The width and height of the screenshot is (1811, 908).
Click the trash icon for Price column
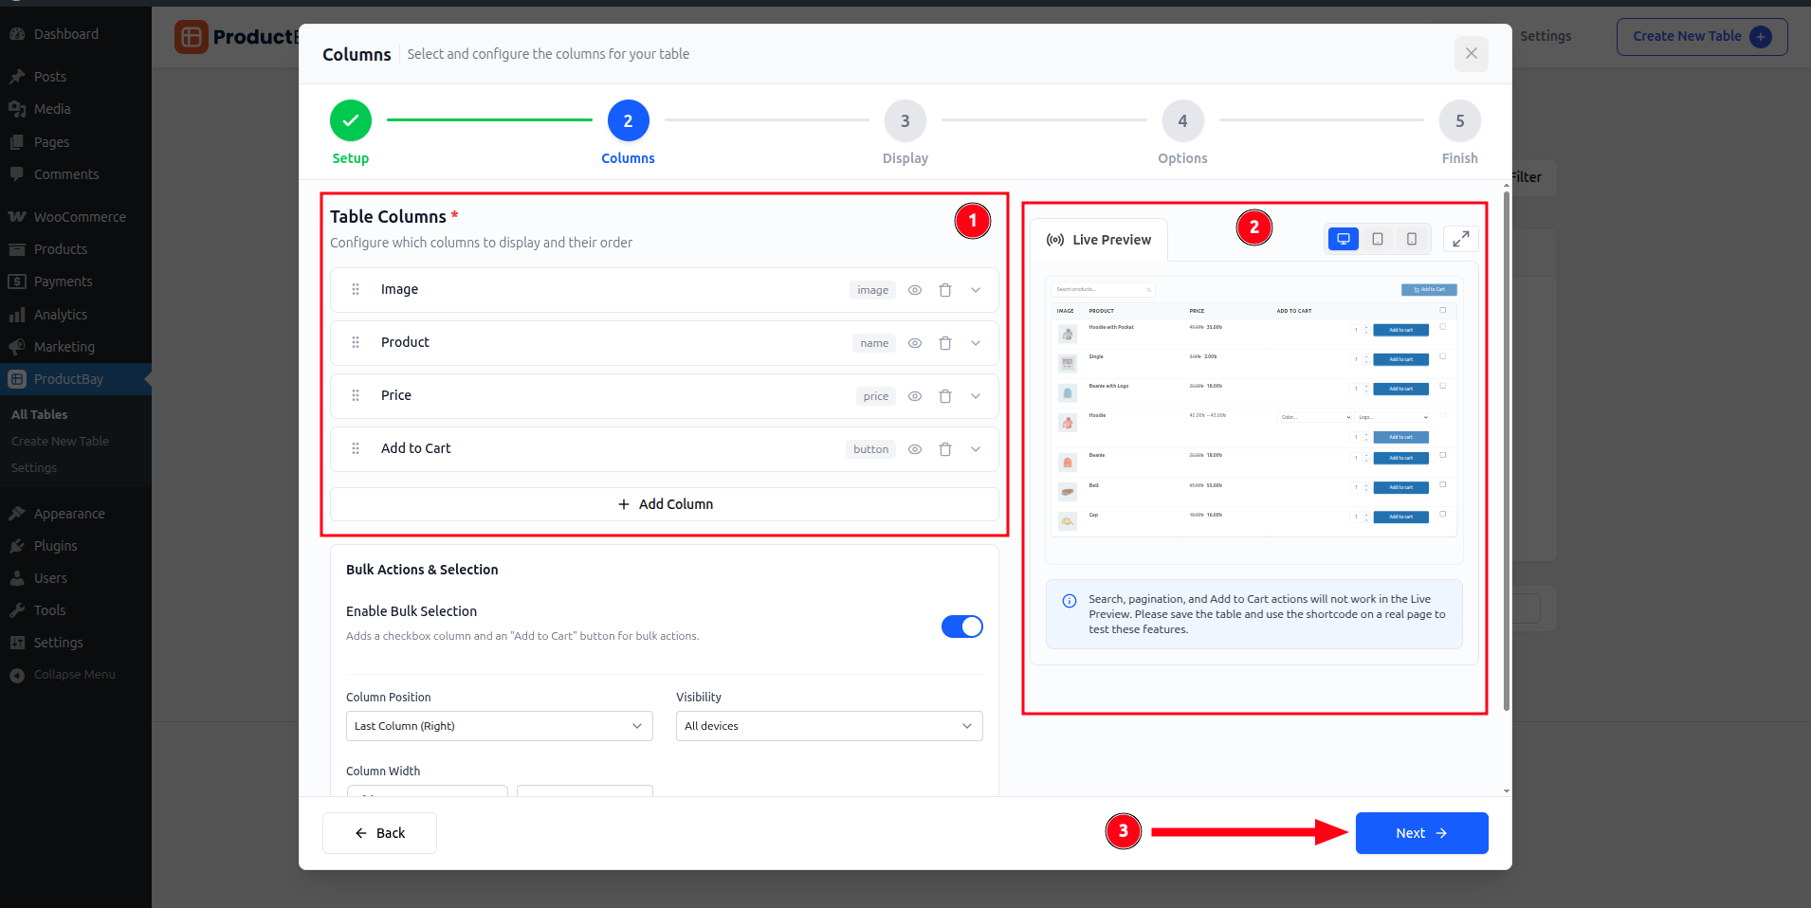click(x=944, y=396)
